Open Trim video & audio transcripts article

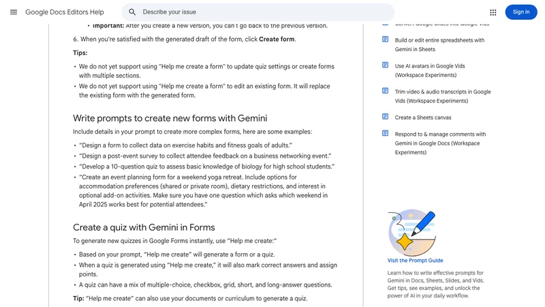coord(443,96)
